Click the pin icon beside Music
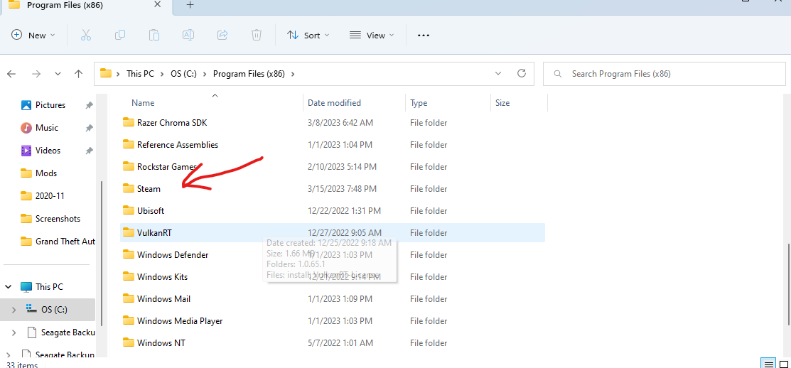791x368 pixels. click(89, 128)
